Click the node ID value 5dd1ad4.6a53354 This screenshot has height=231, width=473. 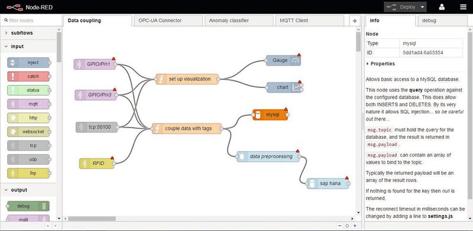(x=423, y=53)
